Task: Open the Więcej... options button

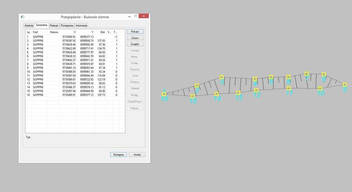Action: pos(135,108)
